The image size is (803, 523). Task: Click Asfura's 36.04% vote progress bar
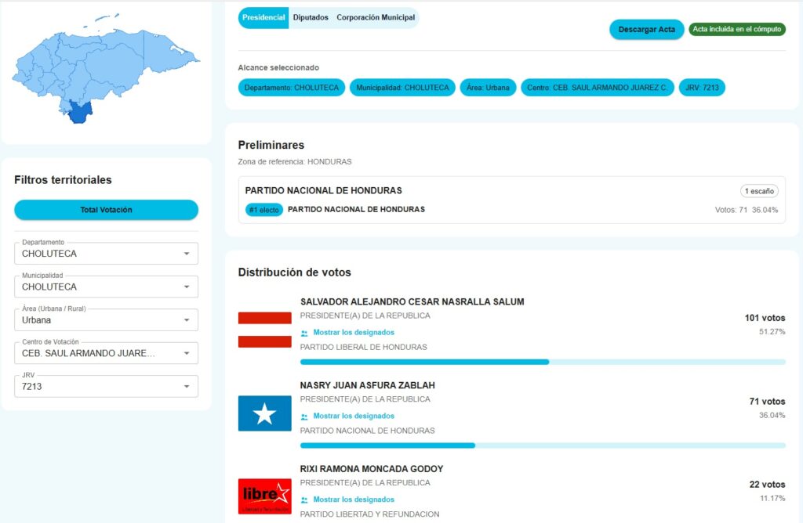[543, 445]
